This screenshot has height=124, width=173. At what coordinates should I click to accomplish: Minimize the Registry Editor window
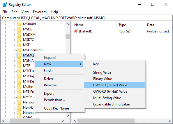pyautogui.click(x=140, y=5)
